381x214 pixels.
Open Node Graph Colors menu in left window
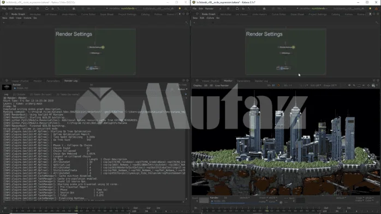[x=27, y=18]
